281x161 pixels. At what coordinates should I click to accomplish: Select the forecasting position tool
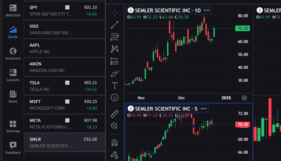coord(115,61)
